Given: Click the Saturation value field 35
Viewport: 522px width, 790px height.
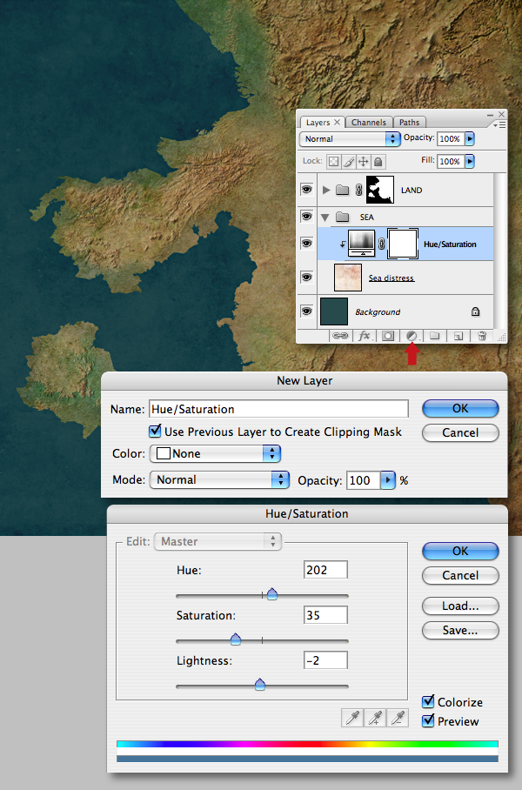Looking at the screenshot, I should pos(325,615).
